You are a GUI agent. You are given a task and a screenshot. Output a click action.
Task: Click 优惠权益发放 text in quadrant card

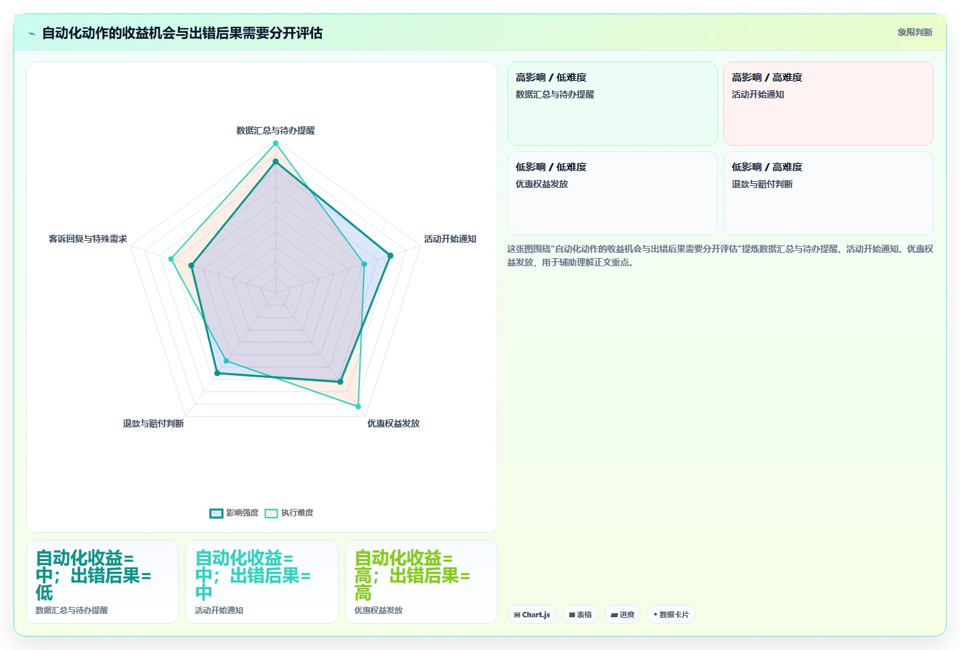(541, 184)
